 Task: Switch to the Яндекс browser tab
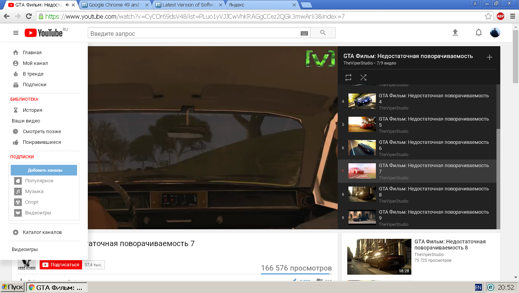tap(261, 5)
